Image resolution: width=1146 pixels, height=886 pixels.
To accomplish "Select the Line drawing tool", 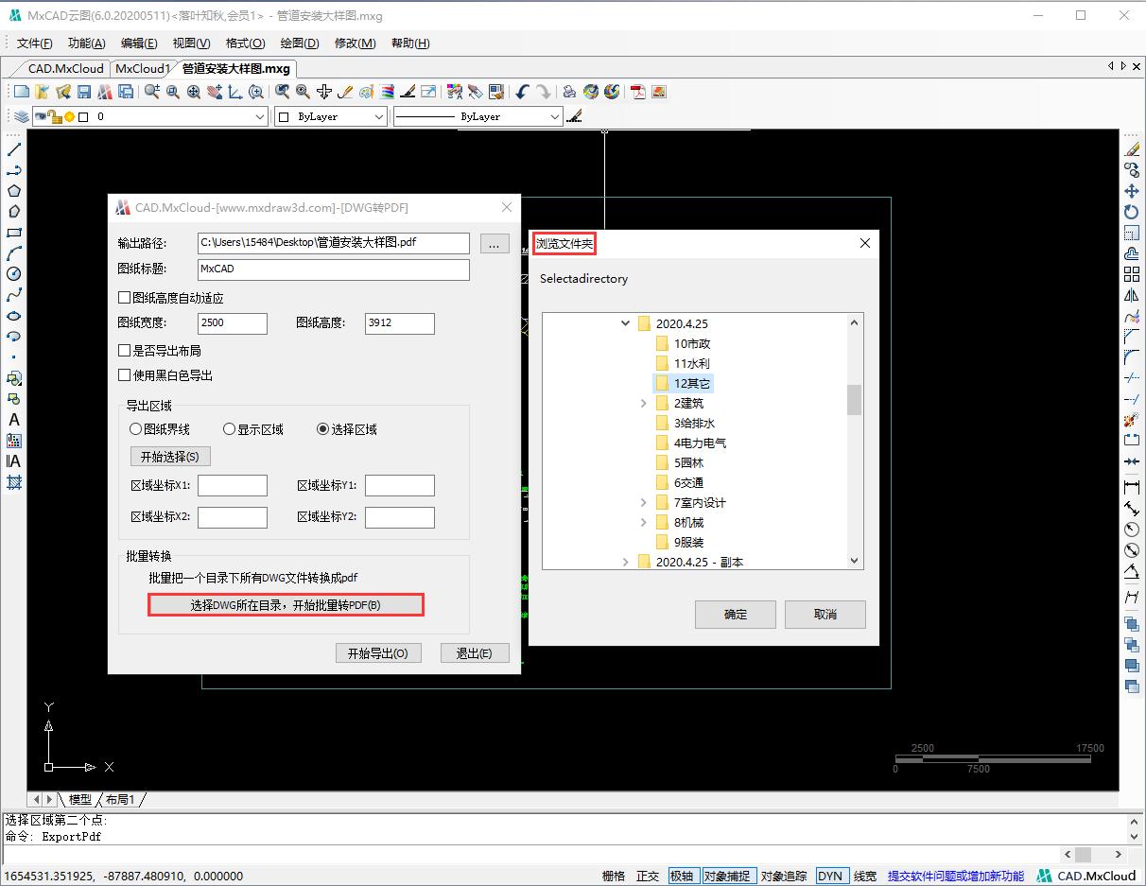I will pos(13,148).
